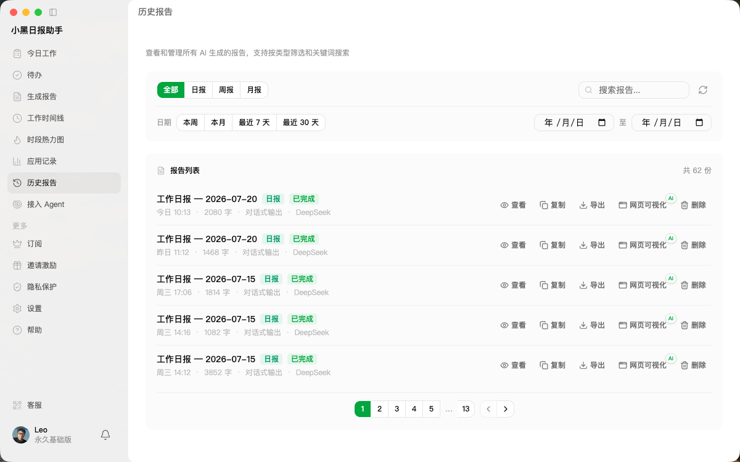Filter reports by 月报

(x=254, y=90)
